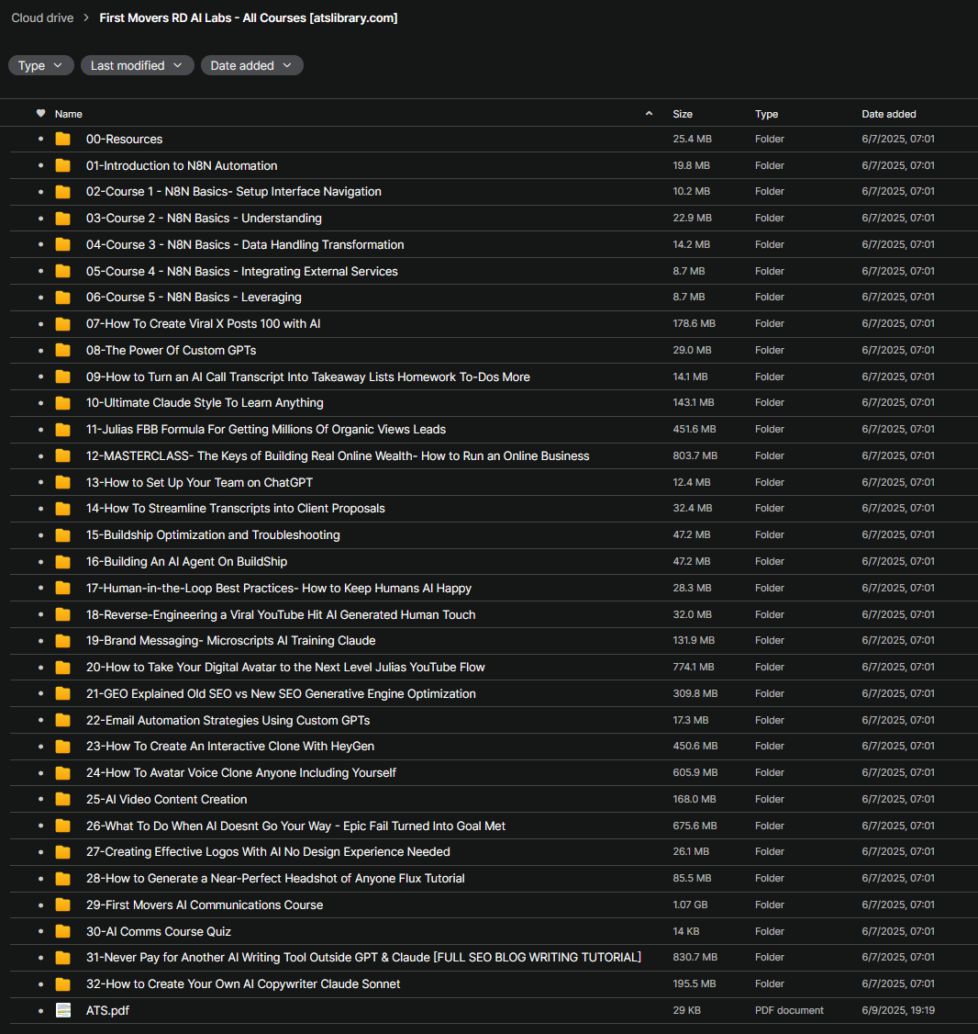
Task: Click the folder icon for 00-Resources
Action: [x=62, y=140]
